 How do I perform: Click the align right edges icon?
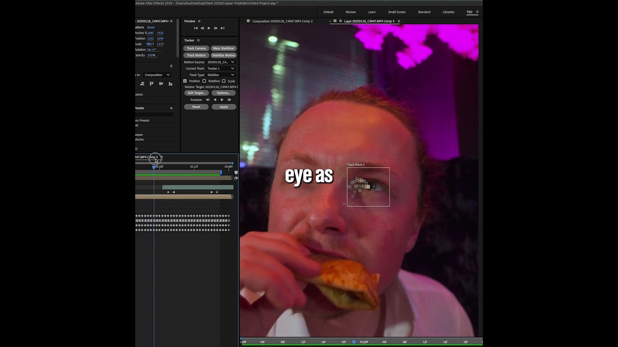pos(143,84)
